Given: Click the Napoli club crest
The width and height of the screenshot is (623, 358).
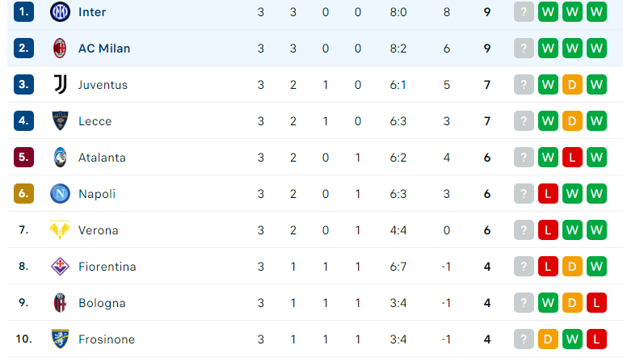Looking at the screenshot, I should (60, 193).
